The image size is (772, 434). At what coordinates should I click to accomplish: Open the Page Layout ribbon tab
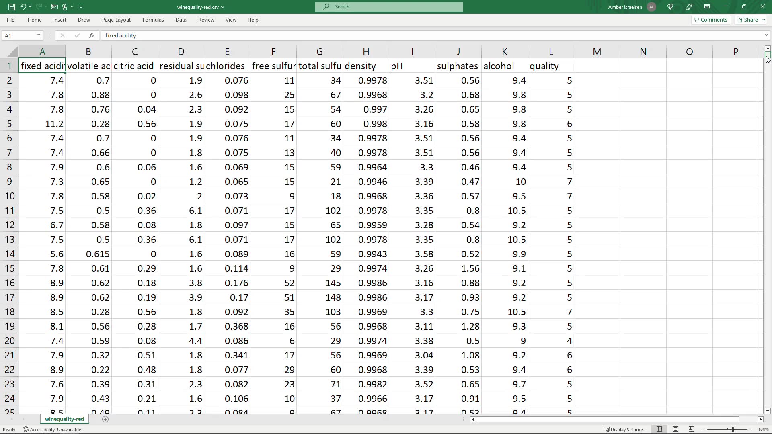[116, 20]
